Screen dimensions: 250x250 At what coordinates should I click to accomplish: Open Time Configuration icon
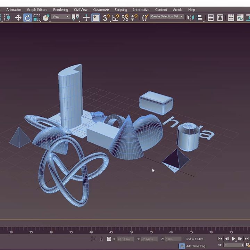[248, 245]
